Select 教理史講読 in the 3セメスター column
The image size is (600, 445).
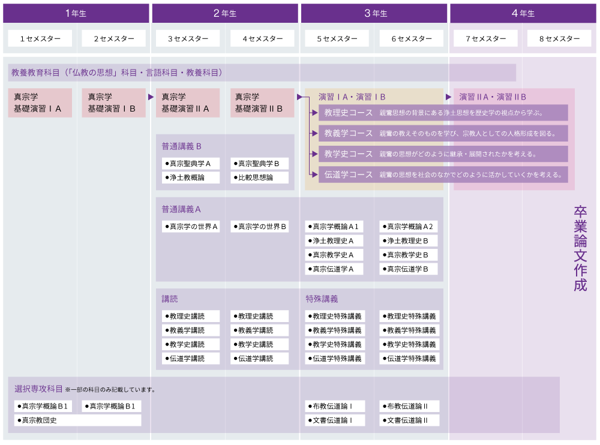coord(191,316)
